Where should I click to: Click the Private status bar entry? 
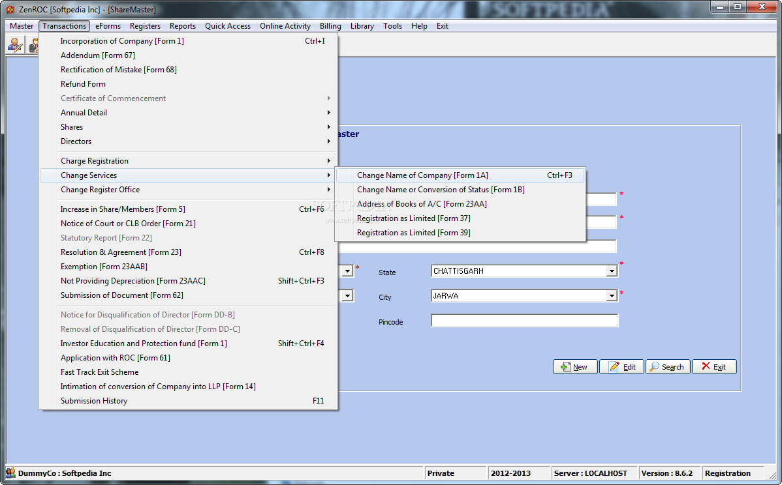click(441, 473)
